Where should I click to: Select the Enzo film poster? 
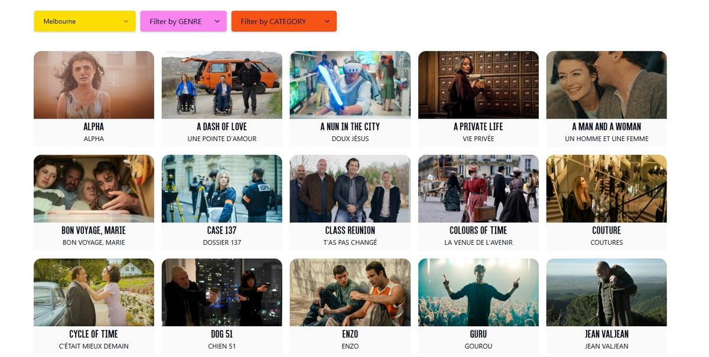(x=350, y=293)
